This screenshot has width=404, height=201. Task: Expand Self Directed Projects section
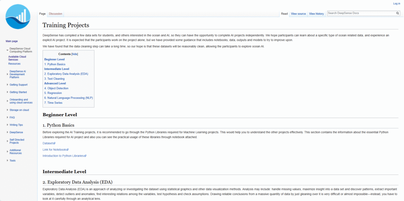coord(7,141)
